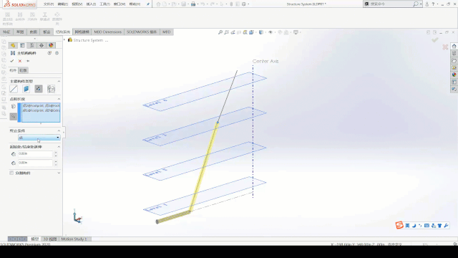
Task: Open the end condition dropdown list
Action: [39, 138]
